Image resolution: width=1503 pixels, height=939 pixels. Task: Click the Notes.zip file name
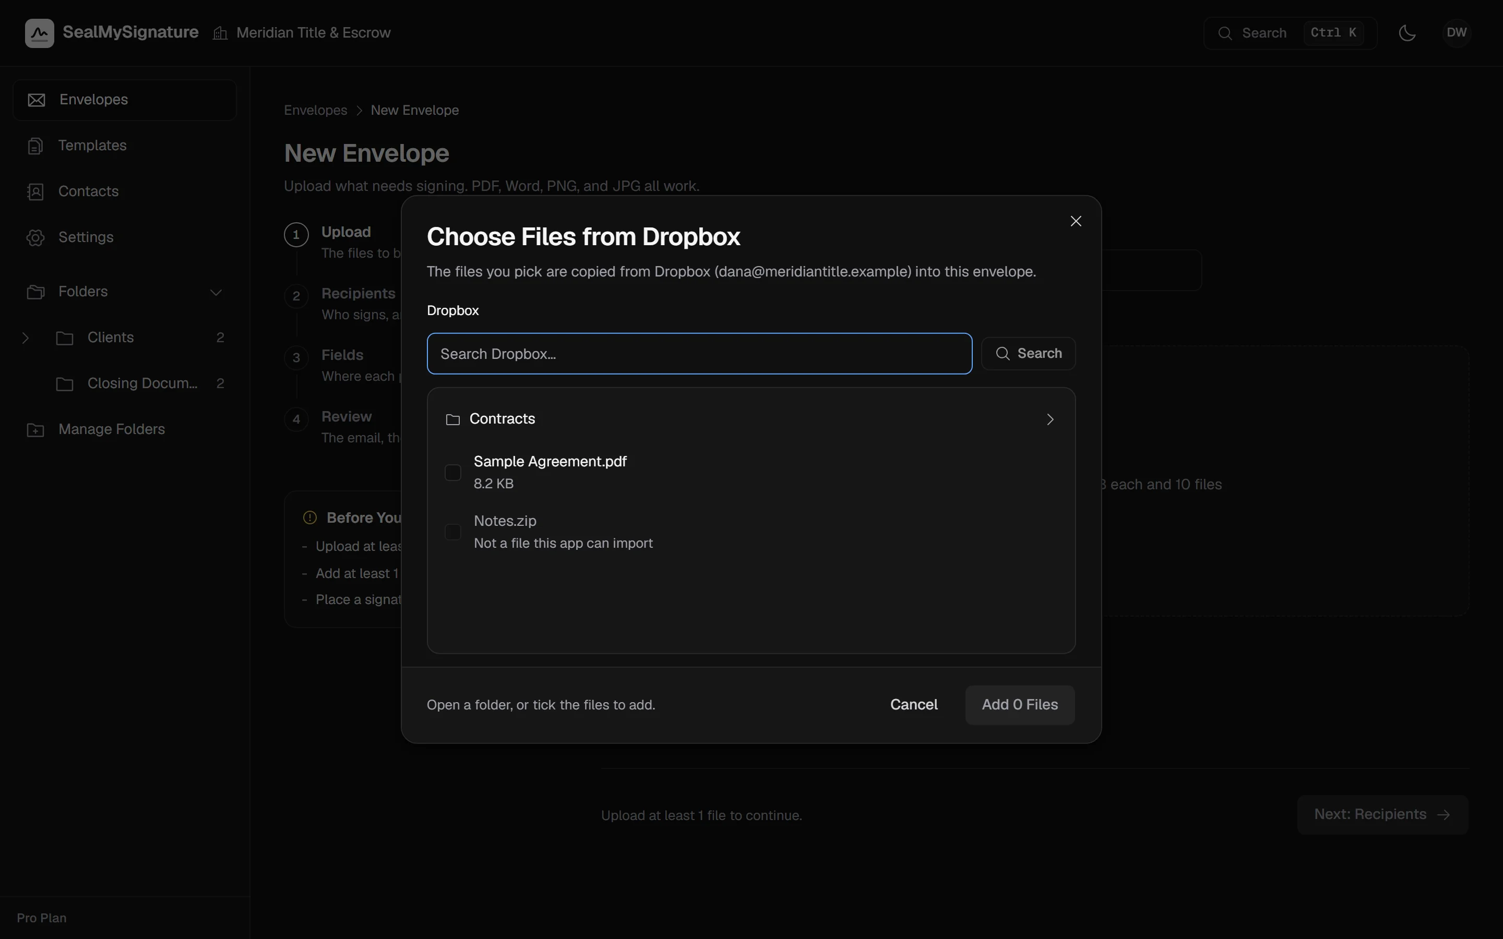(x=505, y=522)
